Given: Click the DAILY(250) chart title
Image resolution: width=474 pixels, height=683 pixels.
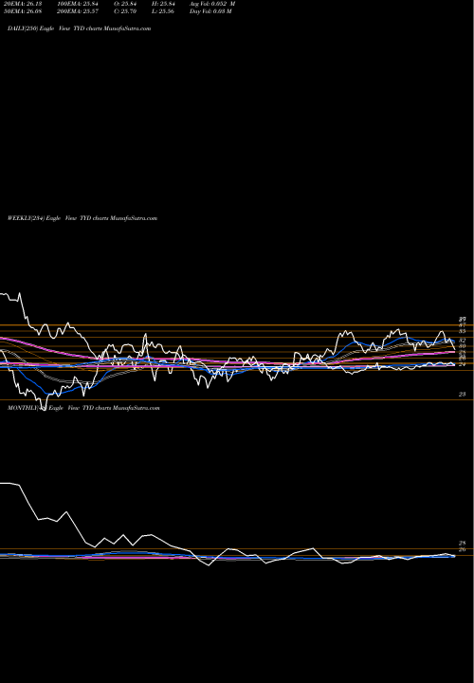Looking at the screenshot, I should click(80, 28).
